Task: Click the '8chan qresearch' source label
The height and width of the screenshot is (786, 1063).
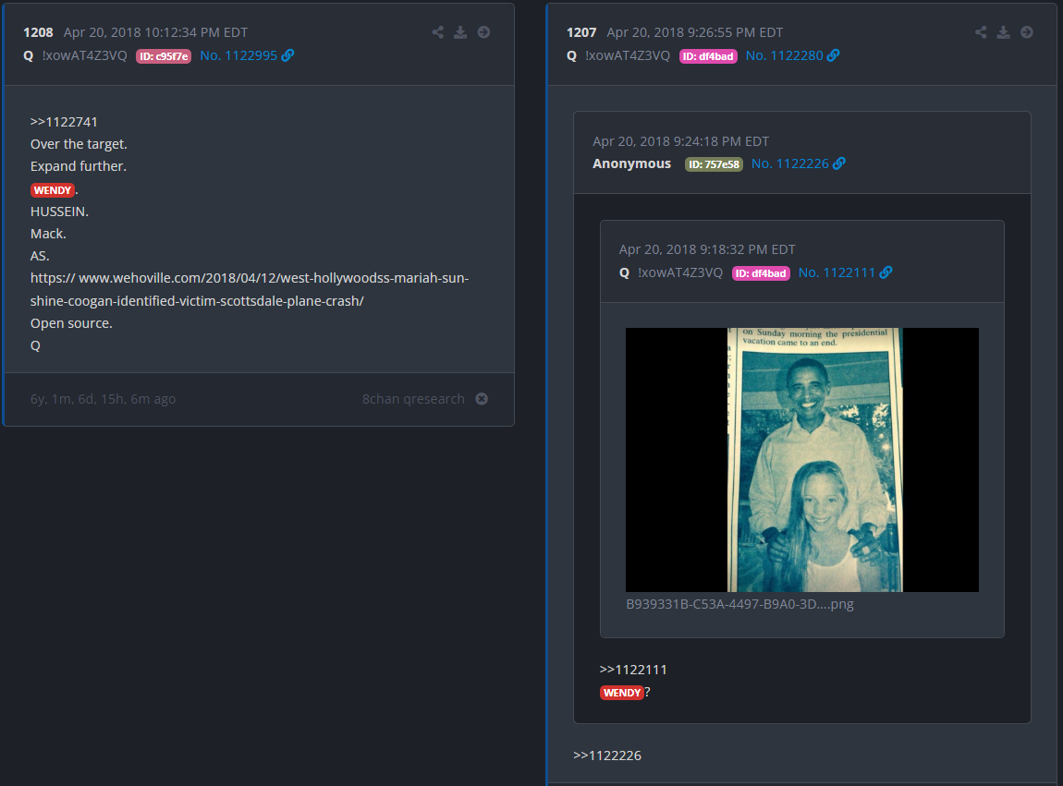Action: click(x=413, y=399)
